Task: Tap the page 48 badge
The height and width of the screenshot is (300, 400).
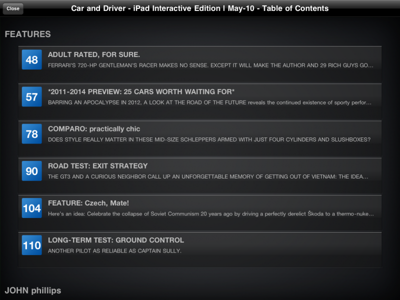Action: [x=31, y=60]
